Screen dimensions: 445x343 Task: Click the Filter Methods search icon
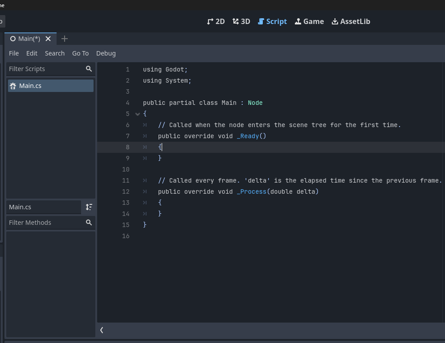pyautogui.click(x=89, y=223)
